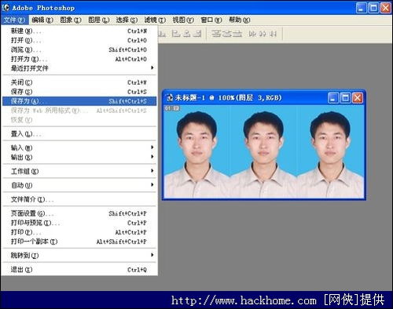Image resolution: width=393 pixels, height=309 pixels.
Task: Expand the 自动(U) submenu
Action: (x=79, y=186)
